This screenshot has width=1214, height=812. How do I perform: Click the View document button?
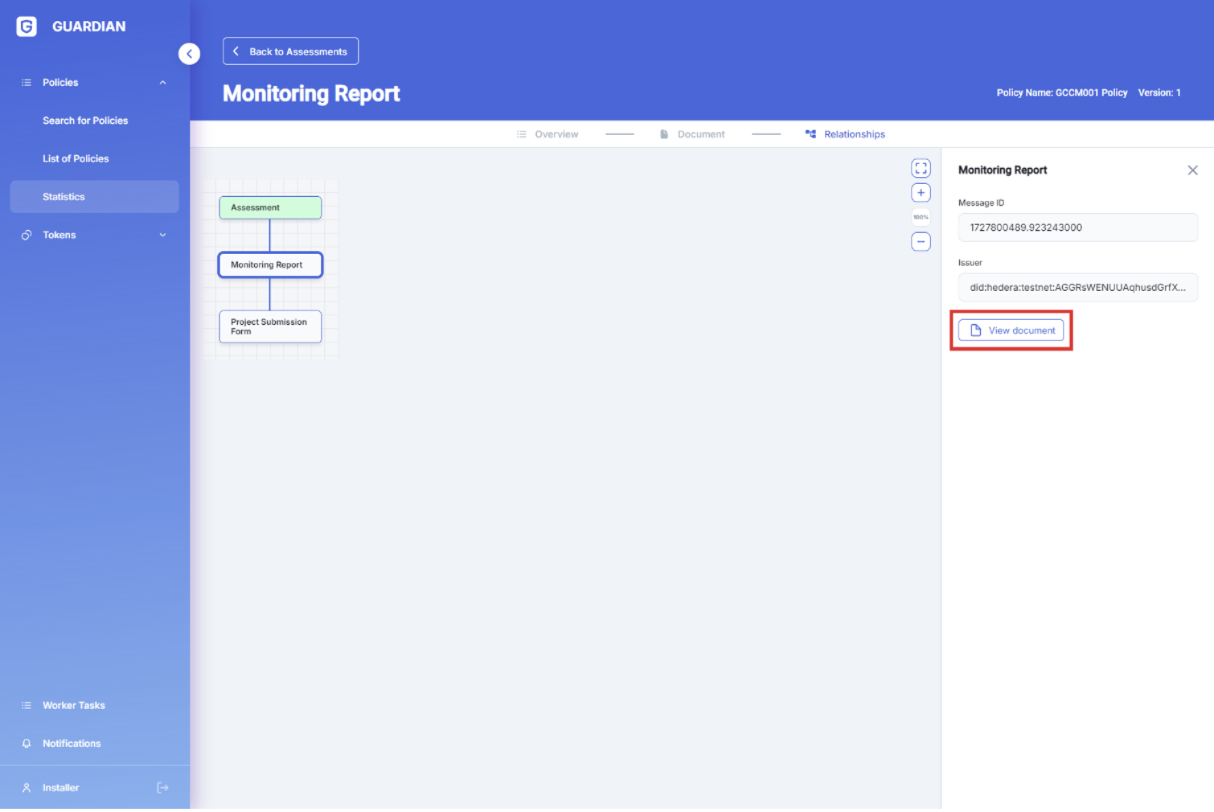tap(1011, 330)
